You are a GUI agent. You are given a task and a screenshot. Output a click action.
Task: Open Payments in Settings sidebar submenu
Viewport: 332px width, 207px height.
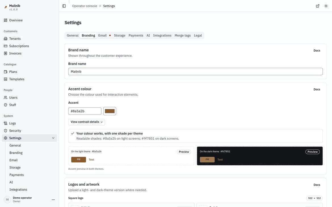pyautogui.click(x=16, y=175)
